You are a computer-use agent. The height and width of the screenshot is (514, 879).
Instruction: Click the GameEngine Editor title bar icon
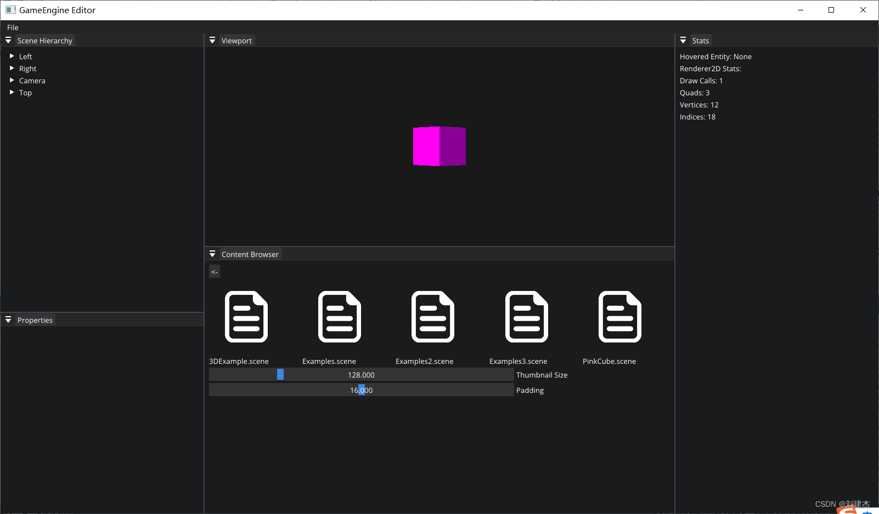pyautogui.click(x=11, y=9)
